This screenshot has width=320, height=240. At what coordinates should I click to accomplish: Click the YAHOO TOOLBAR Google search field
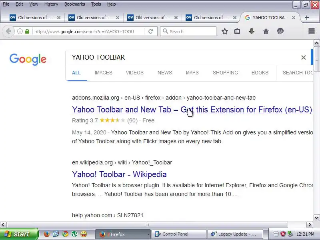[184, 57]
